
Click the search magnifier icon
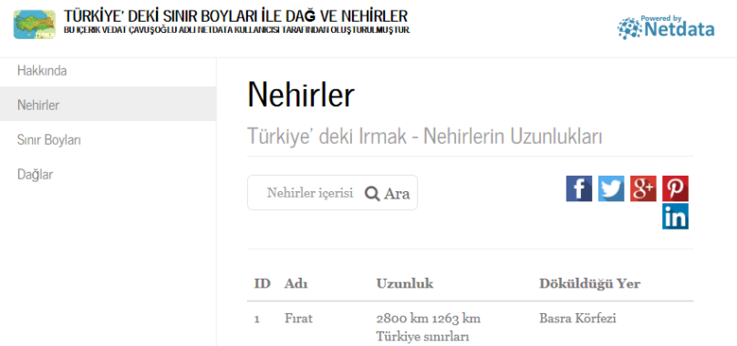click(x=372, y=193)
